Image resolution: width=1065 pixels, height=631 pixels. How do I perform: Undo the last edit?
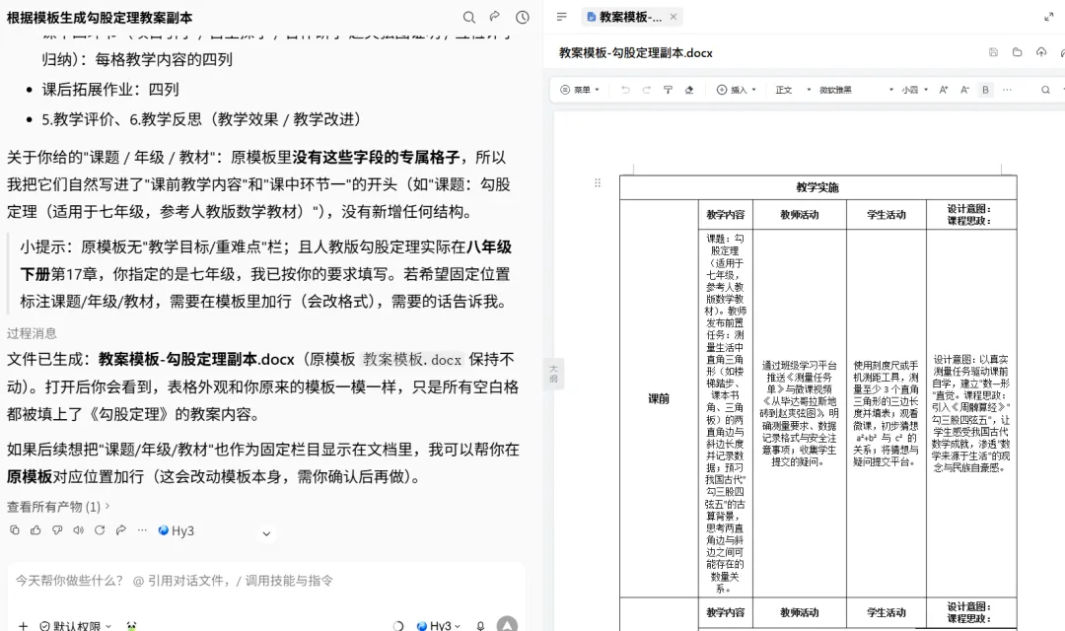point(625,90)
